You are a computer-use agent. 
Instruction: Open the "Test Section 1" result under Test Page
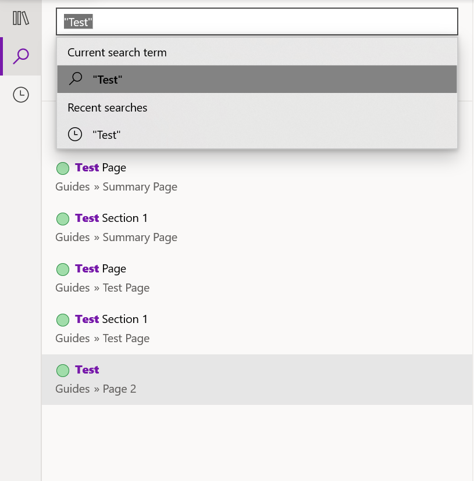pos(111,319)
